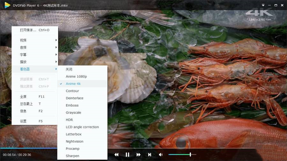Maximize the DVDFab Player window
The width and height of the screenshot is (287, 161).
(276, 5)
